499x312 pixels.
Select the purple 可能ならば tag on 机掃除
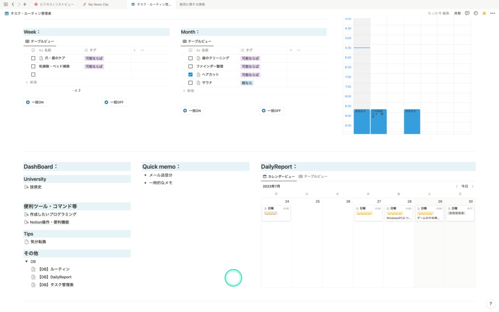coord(94,66)
